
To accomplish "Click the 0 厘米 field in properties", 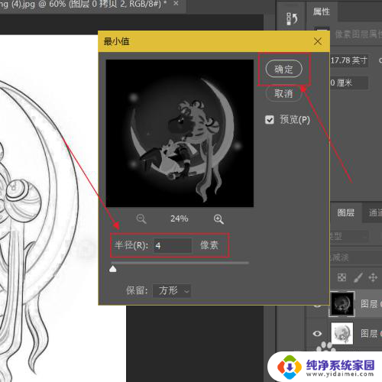I will 349,83.
